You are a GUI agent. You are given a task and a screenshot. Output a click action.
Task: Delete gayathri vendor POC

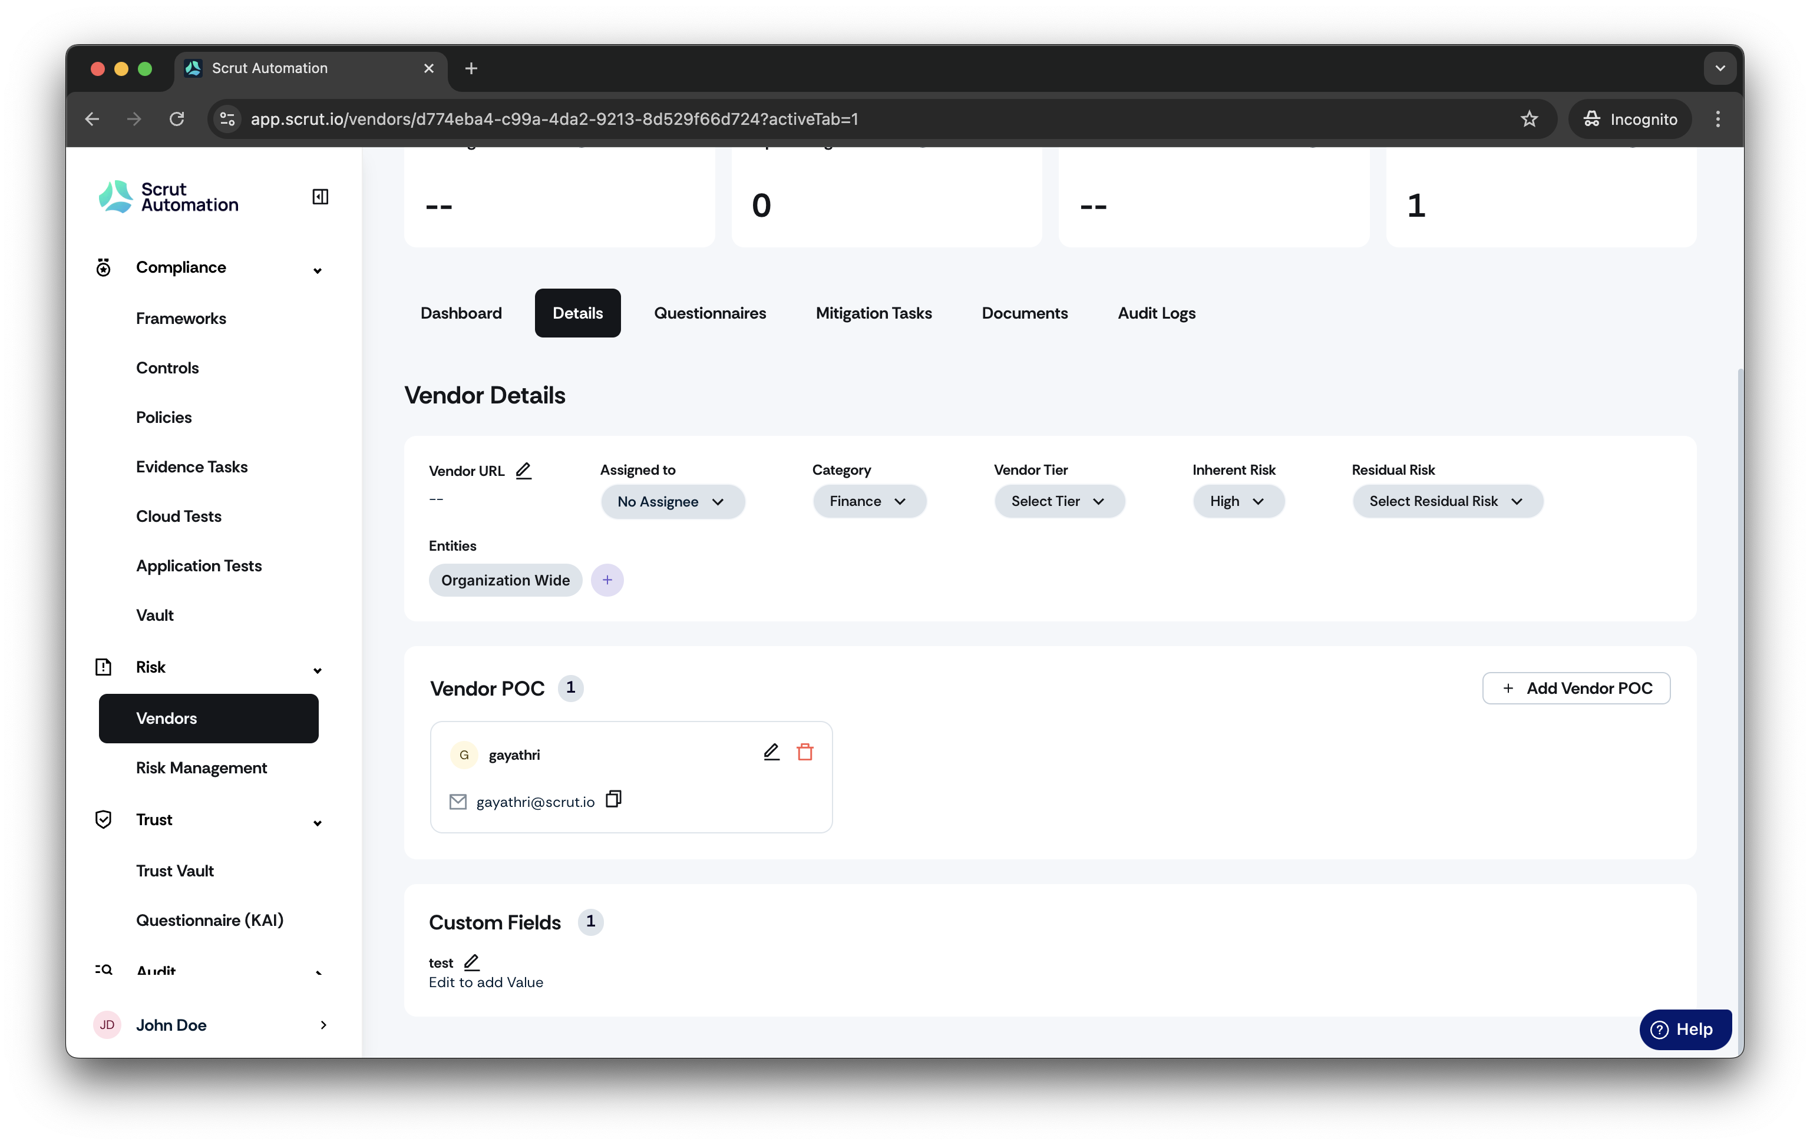pos(805,752)
